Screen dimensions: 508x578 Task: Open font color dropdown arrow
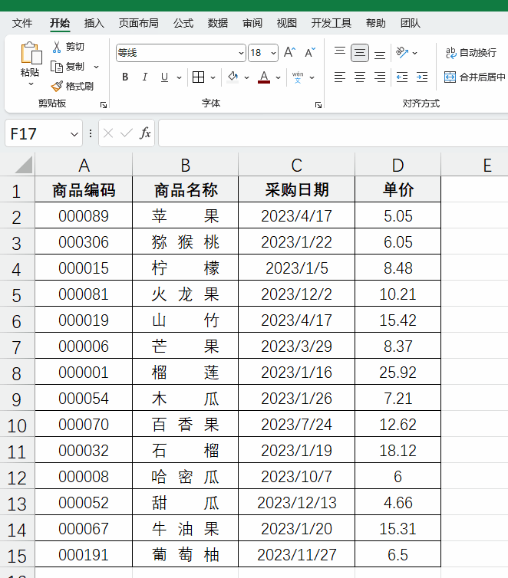[278, 77]
